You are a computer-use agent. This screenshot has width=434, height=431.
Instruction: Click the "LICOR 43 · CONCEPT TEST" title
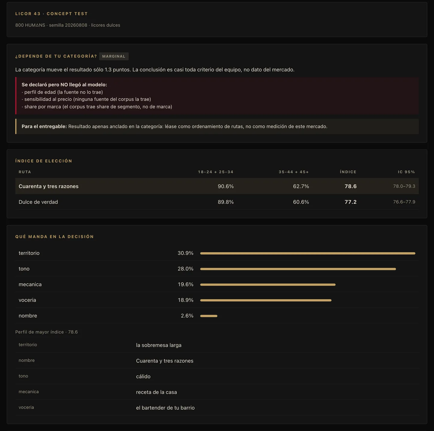point(52,14)
